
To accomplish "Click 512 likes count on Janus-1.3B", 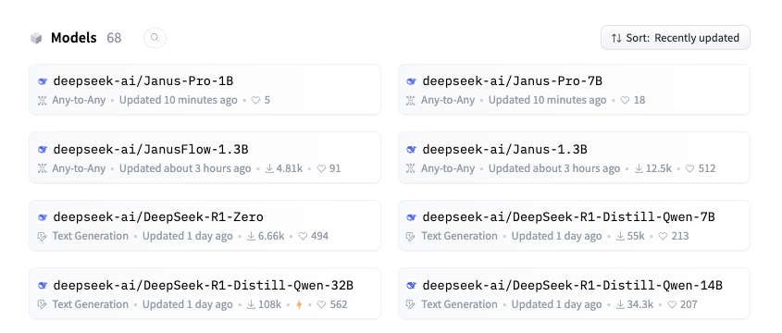I will coord(707,168).
